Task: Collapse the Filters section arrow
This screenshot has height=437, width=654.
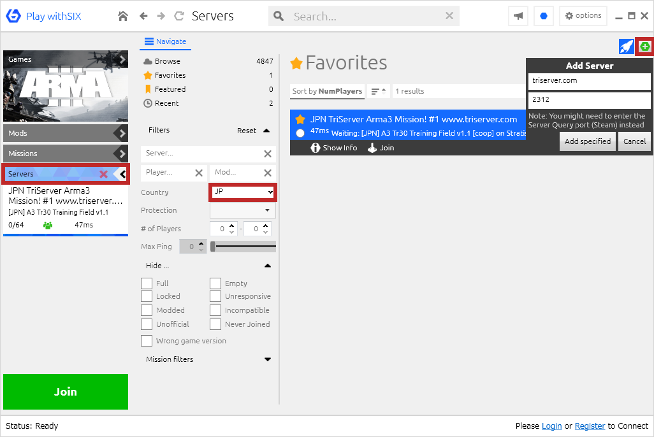Action: 266,131
